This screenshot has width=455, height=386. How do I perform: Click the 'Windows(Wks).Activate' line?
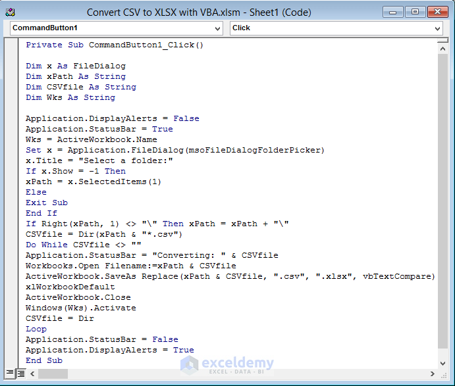coord(81,308)
